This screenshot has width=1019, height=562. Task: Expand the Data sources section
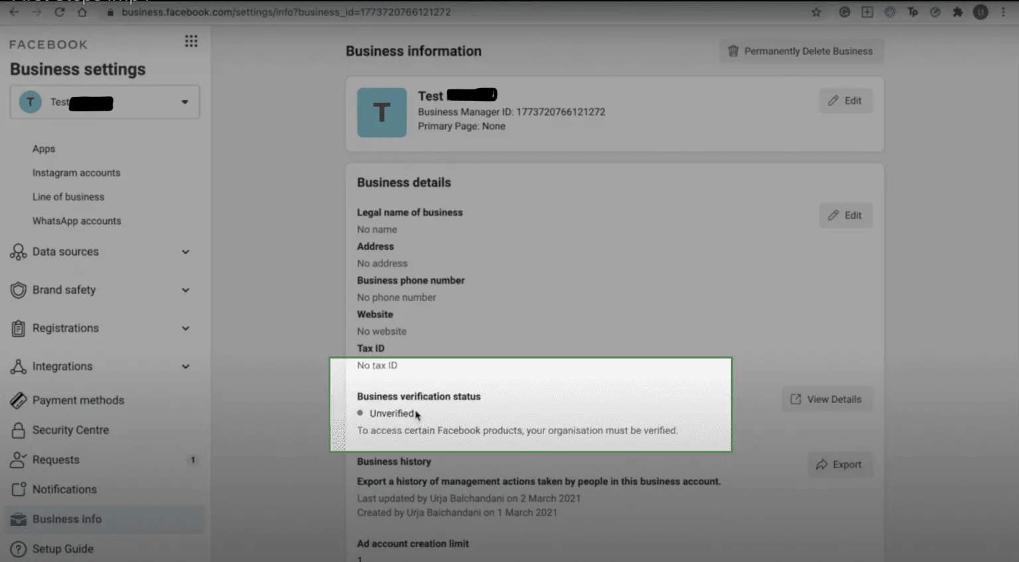(x=186, y=252)
